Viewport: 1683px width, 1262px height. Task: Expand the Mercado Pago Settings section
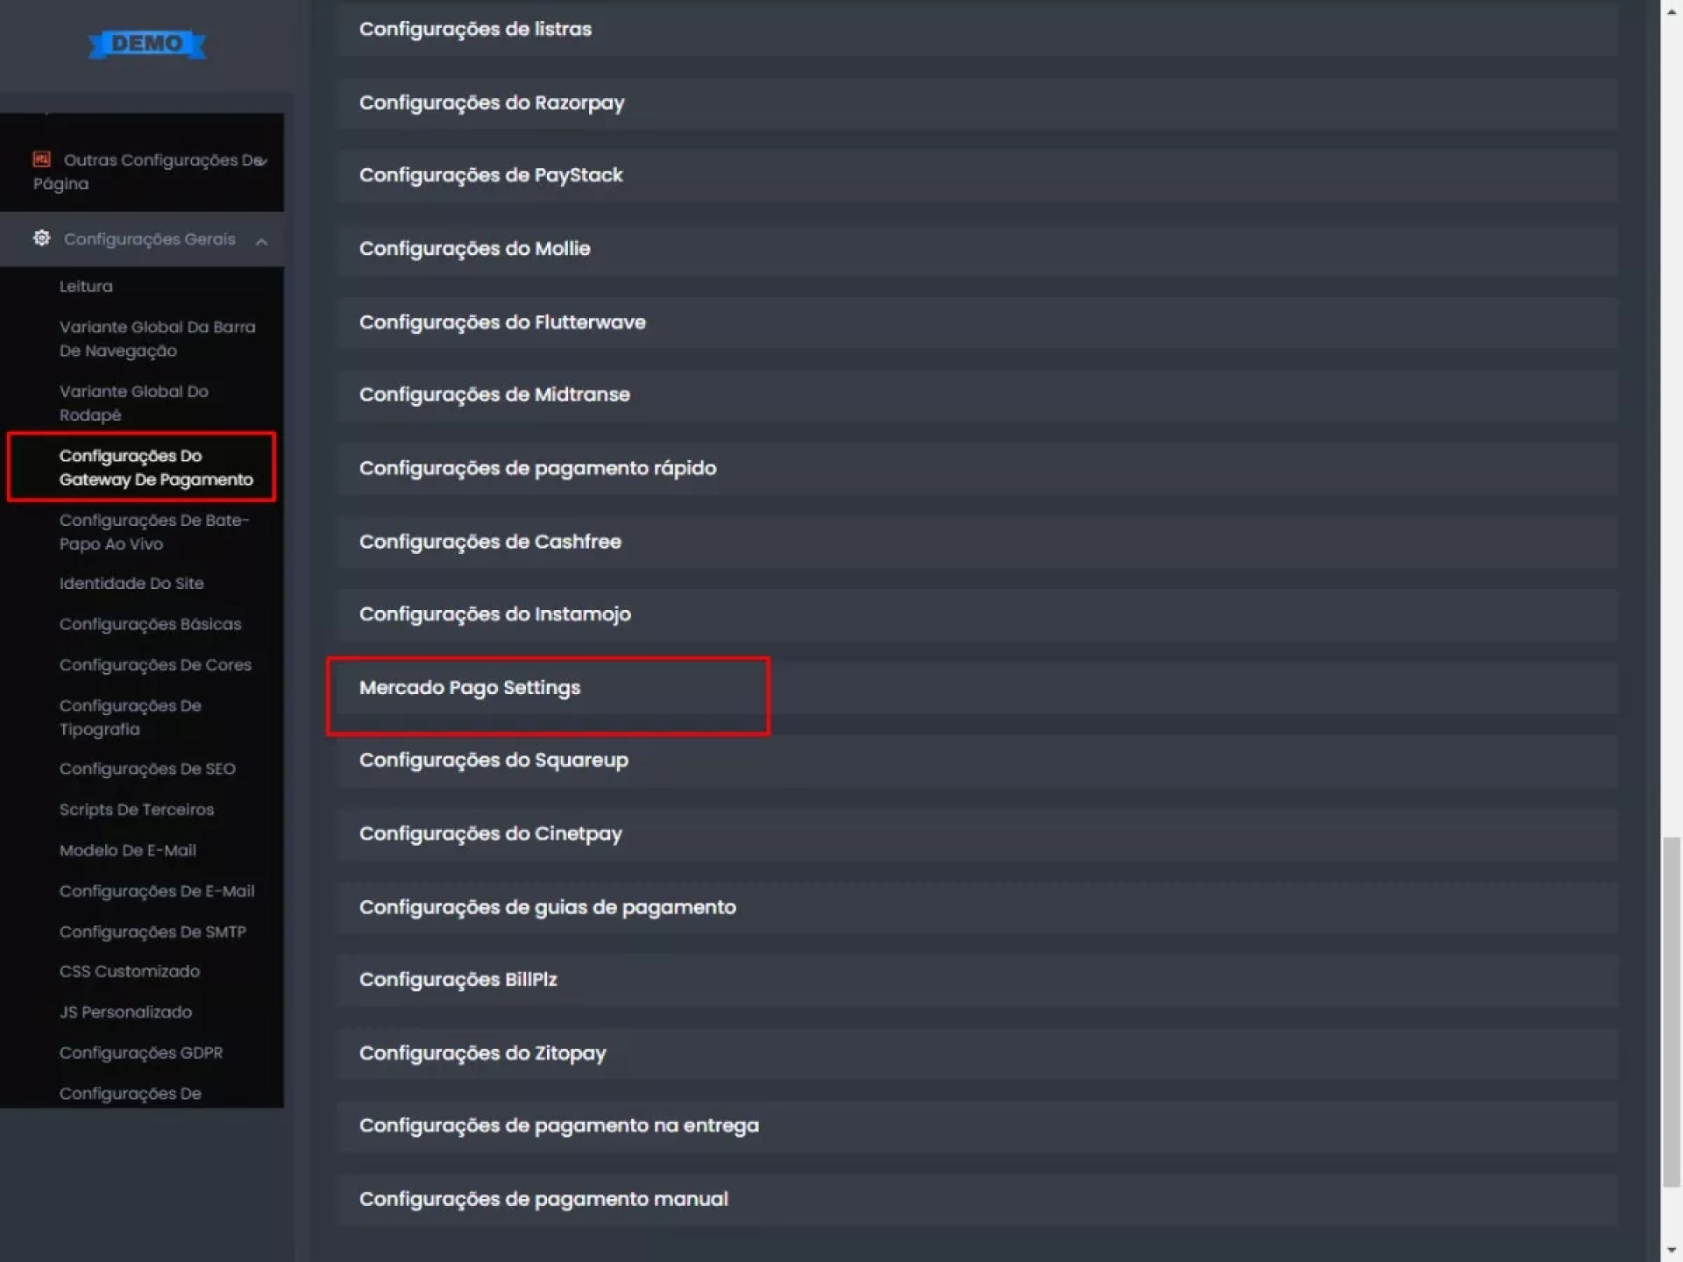coord(470,688)
